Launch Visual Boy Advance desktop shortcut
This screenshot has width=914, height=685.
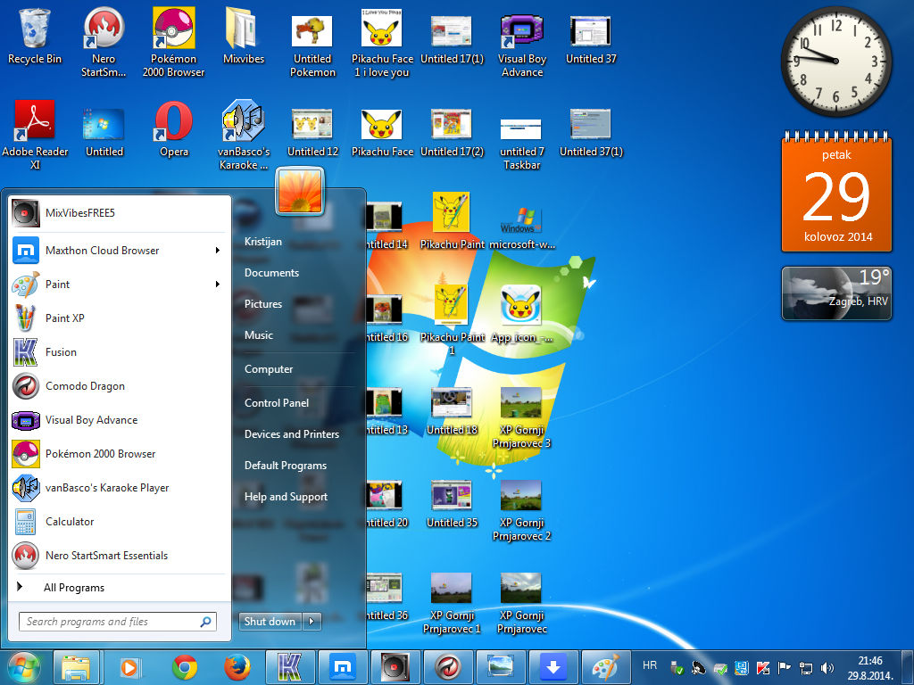point(521,45)
